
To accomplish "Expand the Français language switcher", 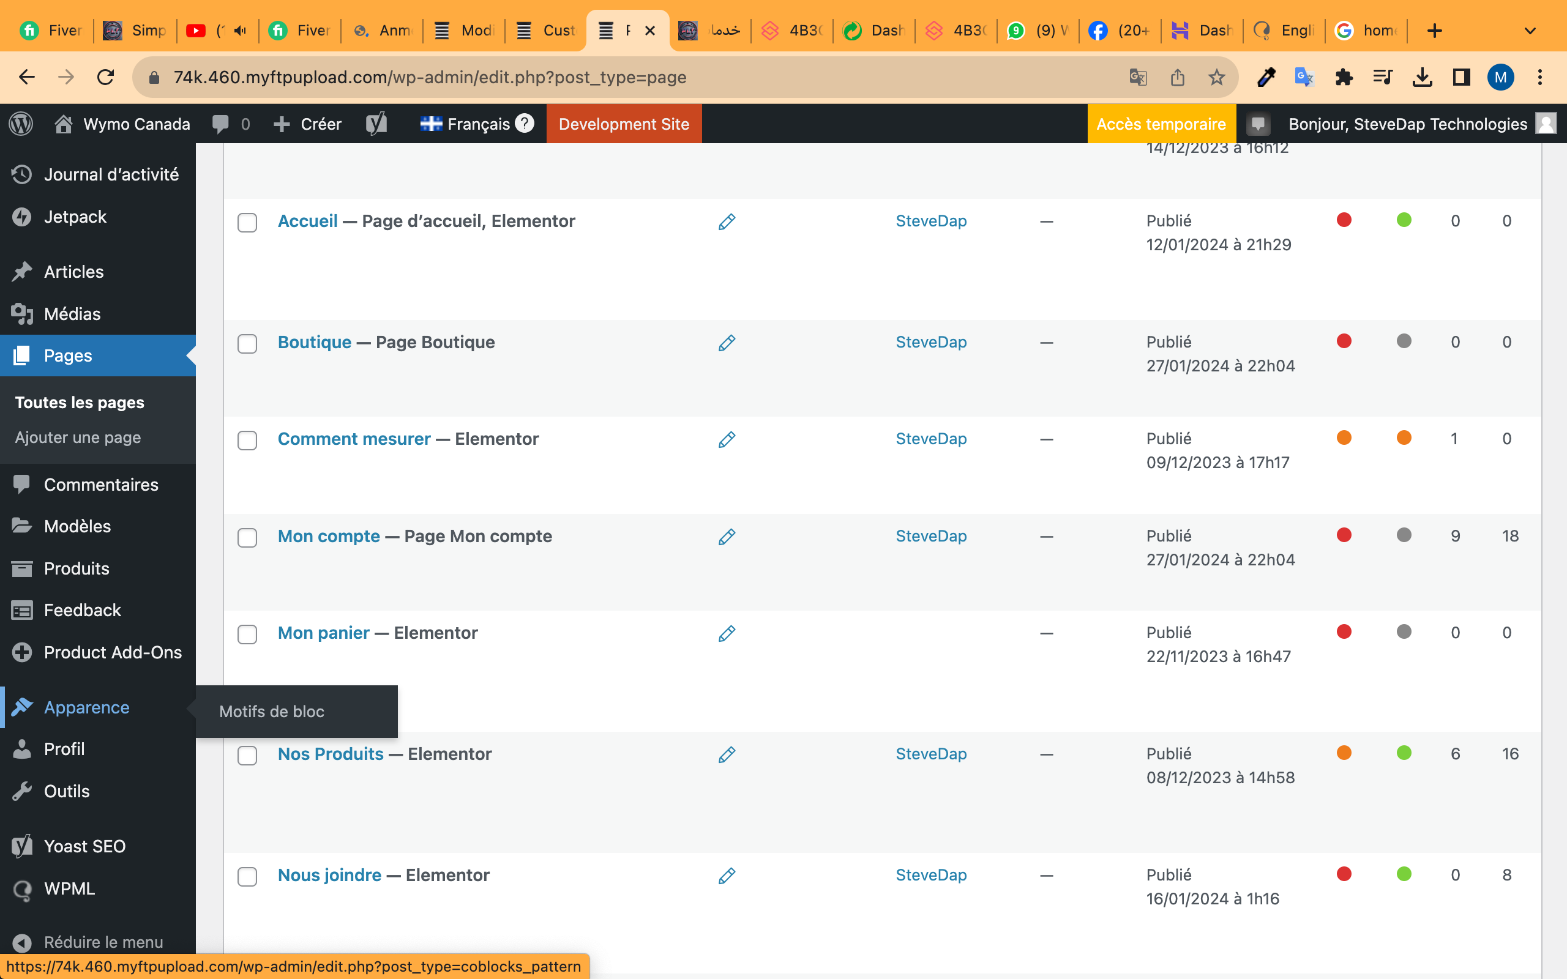I will [x=478, y=124].
